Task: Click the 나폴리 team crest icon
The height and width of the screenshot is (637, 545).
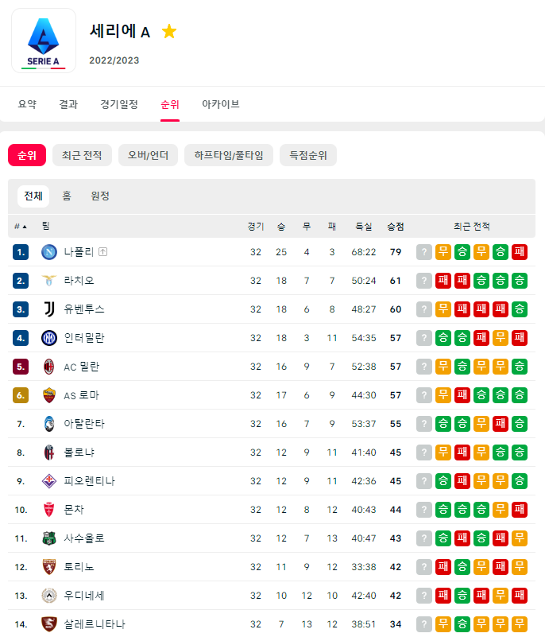Action: 49,252
